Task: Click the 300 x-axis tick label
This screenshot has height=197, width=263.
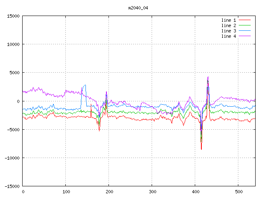Action: [152, 191]
